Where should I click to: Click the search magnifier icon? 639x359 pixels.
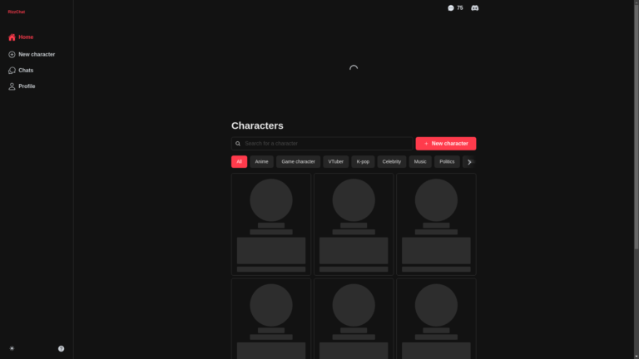[238, 144]
